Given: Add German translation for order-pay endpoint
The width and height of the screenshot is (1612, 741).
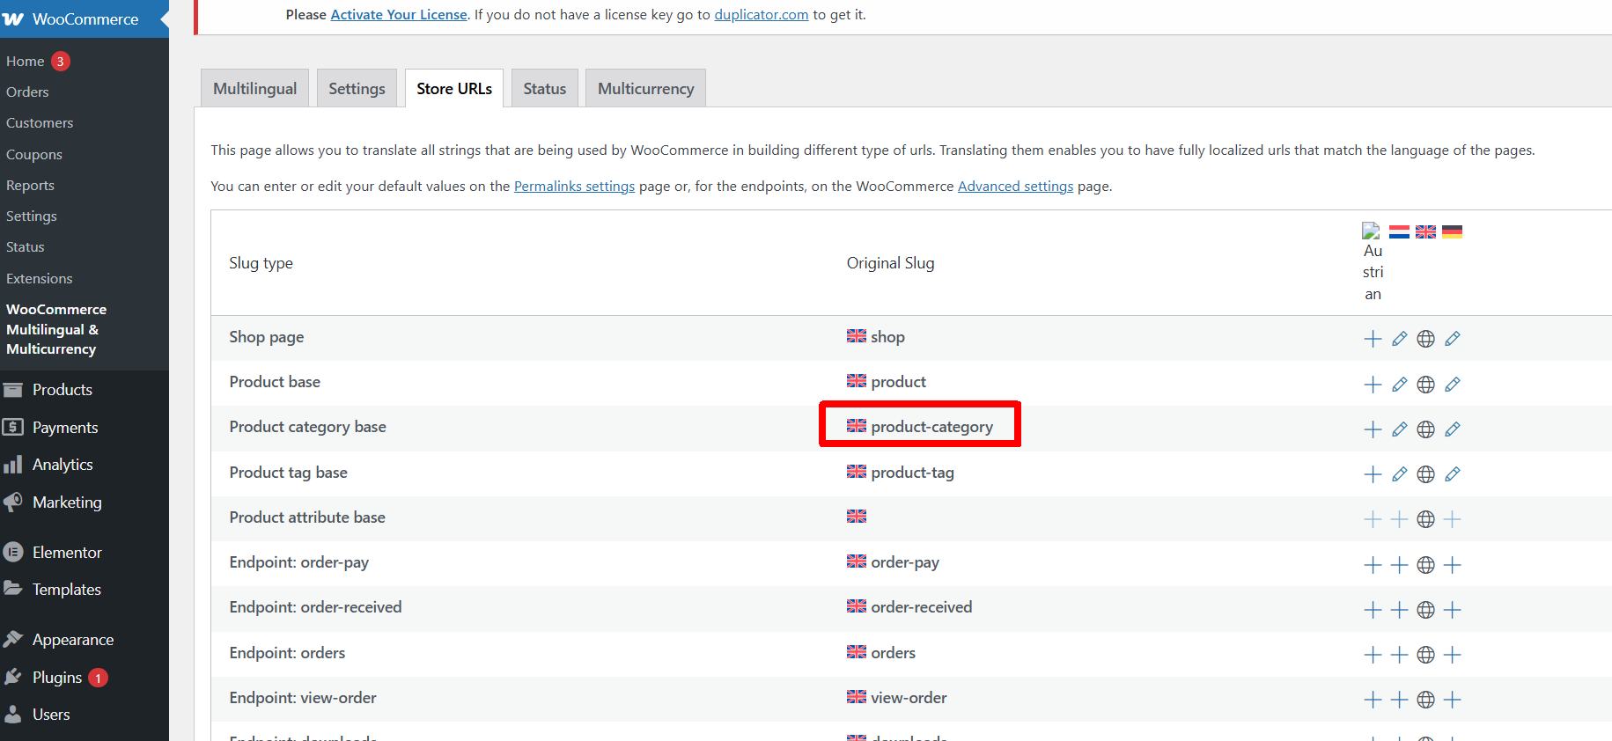Looking at the screenshot, I should [x=1453, y=565].
